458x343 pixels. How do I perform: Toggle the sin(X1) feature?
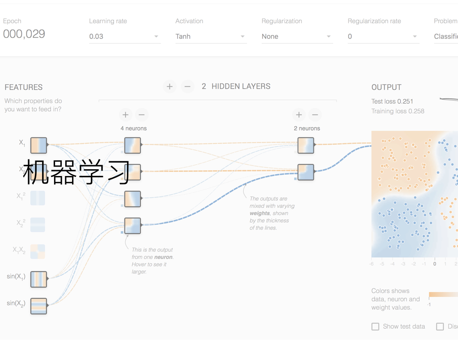click(38, 279)
